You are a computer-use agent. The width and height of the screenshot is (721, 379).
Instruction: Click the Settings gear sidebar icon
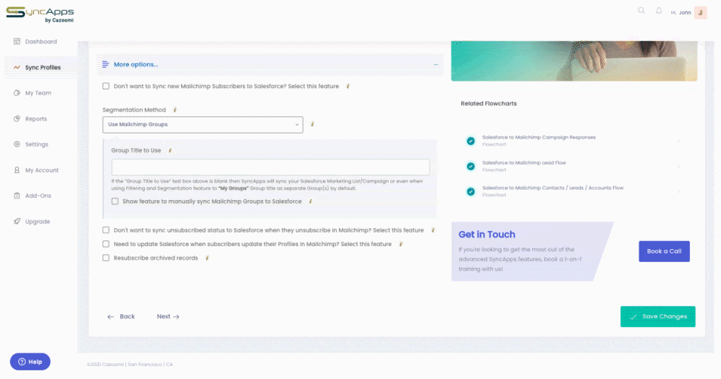point(17,144)
